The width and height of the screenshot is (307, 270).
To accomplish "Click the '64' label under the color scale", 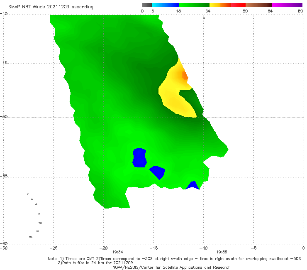I will (270, 11).
